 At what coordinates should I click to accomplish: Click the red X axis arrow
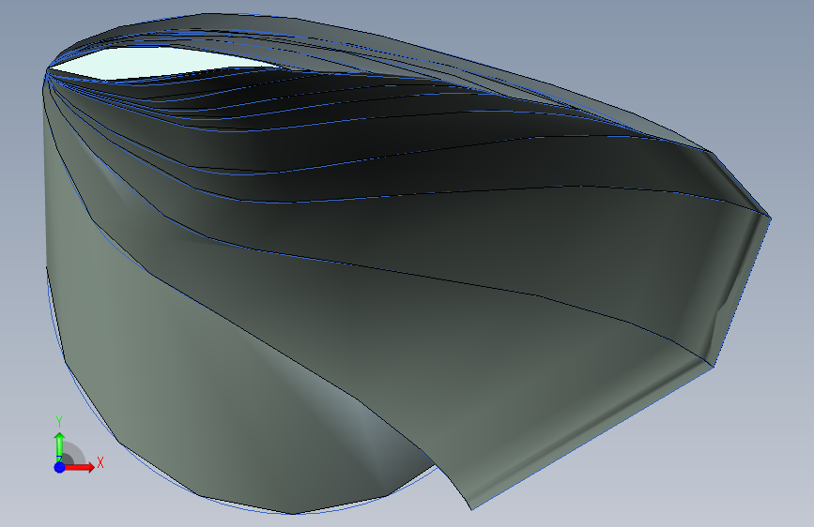point(78,467)
